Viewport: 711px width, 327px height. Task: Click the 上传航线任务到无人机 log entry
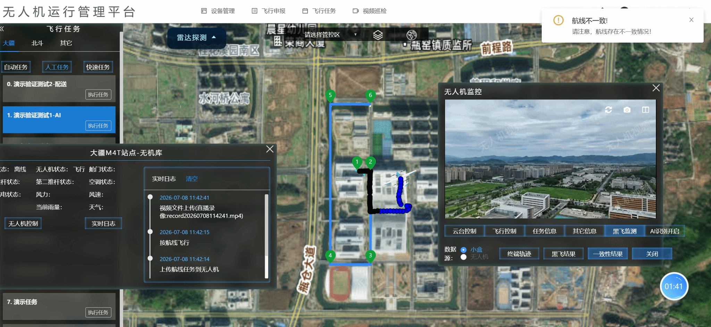pos(189,269)
